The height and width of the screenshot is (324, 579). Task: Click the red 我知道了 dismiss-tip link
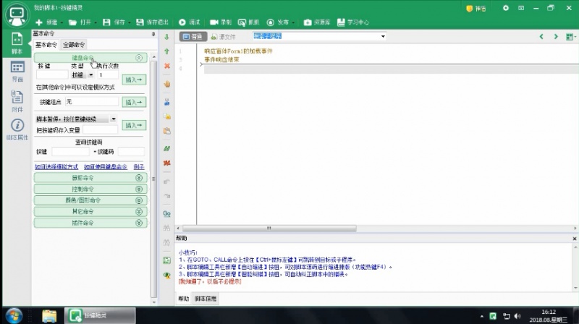pyautogui.click(x=210, y=281)
